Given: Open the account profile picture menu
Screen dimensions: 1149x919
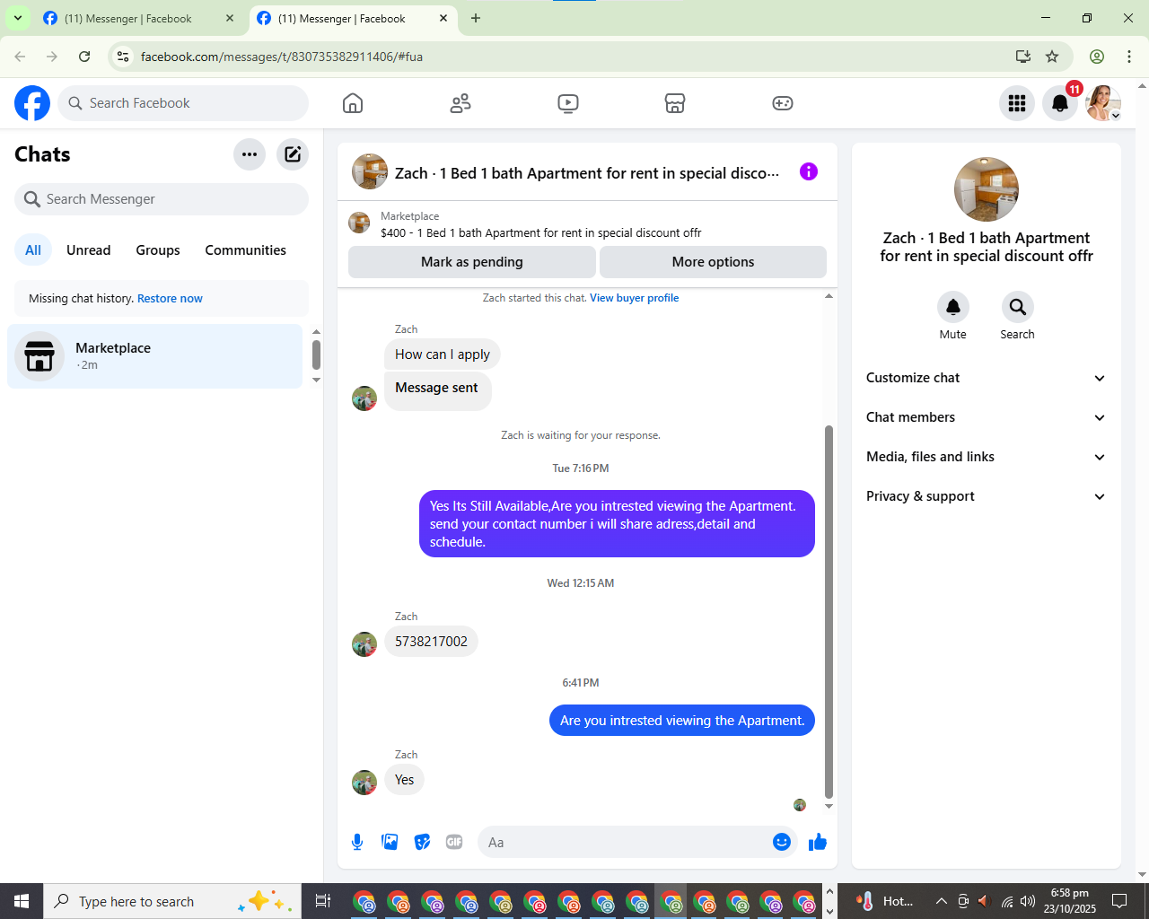Looking at the screenshot, I should (1103, 103).
